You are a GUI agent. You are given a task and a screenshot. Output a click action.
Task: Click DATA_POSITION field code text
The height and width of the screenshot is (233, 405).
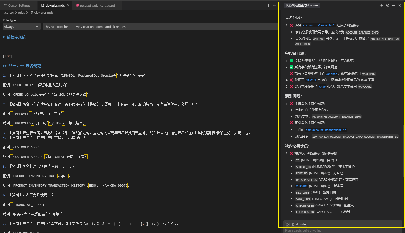tap(306, 180)
